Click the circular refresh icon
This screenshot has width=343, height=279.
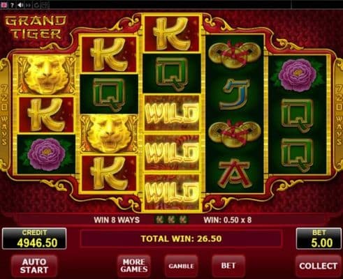tap(36, 5)
